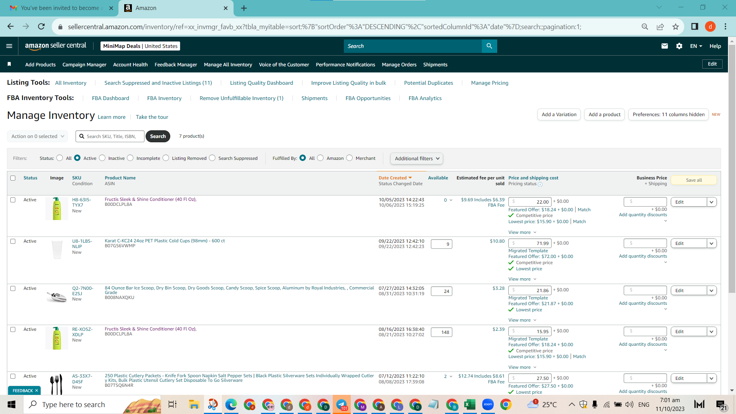Click the share page icon in the address bar
Screen dimensions: 736x414
[660, 26]
